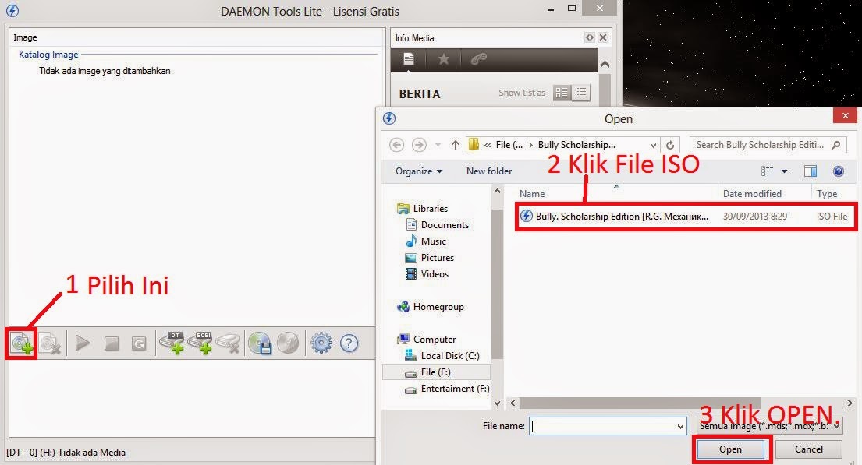The height and width of the screenshot is (465, 862).
Task: Click Bully Scholarship breadcrumb in address bar
Action: (576, 144)
